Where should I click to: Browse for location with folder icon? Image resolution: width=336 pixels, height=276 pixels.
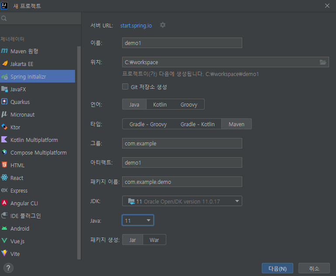(x=323, y=62)
